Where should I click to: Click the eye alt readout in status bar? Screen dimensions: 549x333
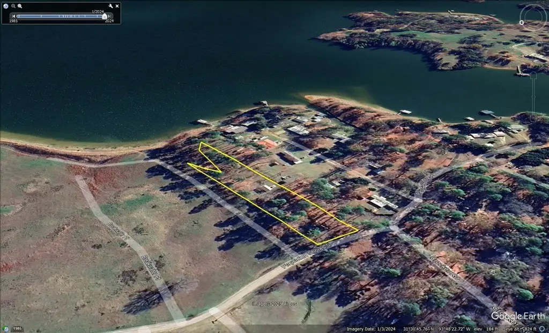pos(527,328)
